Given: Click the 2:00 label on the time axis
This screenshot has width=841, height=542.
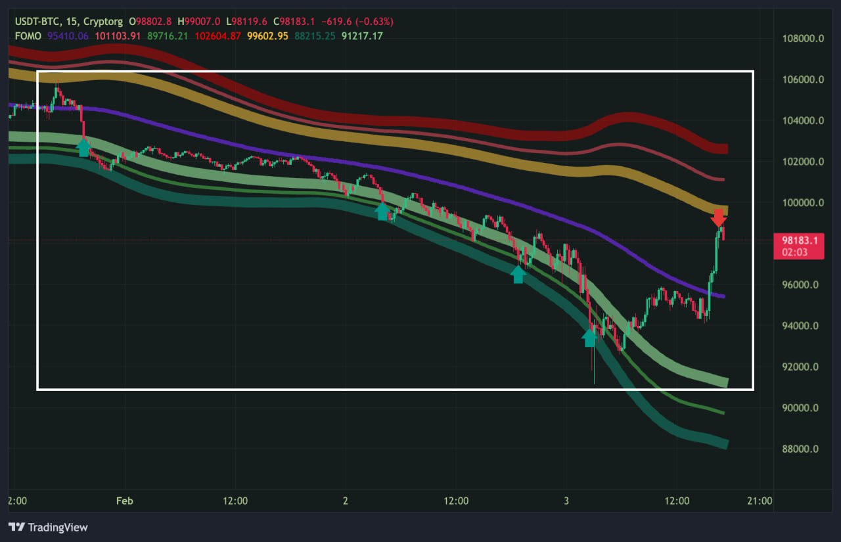Looking at the screenshot, I should point(17,501).
